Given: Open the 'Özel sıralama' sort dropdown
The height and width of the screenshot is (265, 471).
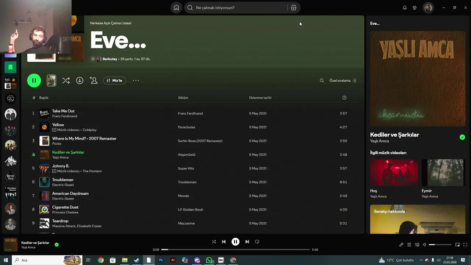Looking at the screenshot, I should [x=343, y=80].
